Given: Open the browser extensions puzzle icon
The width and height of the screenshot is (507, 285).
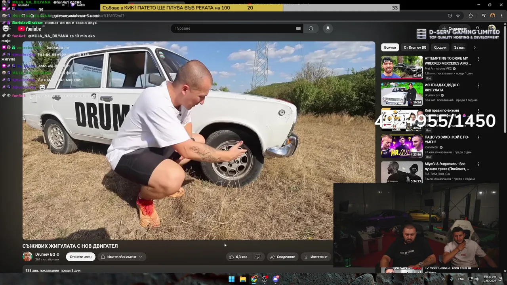Looking at the screenshot, I should click(471, 16).
